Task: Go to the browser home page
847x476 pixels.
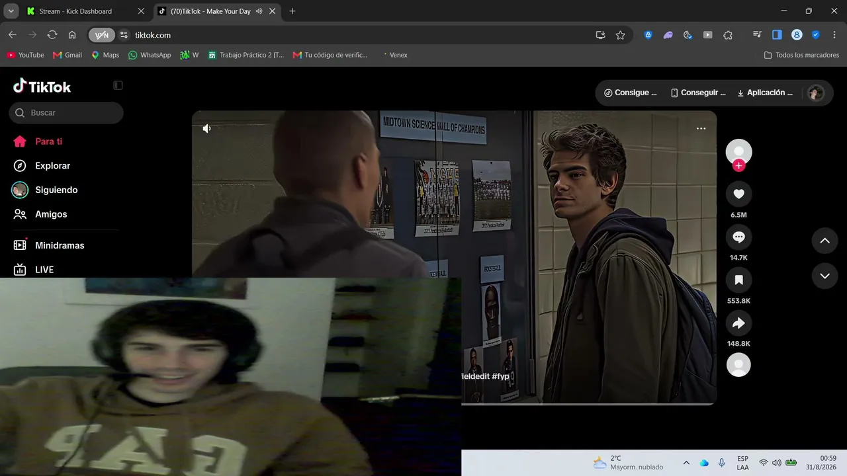Action: pos(72,35)
